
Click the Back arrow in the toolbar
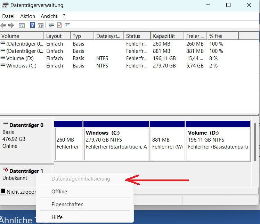tap(3, 25)
